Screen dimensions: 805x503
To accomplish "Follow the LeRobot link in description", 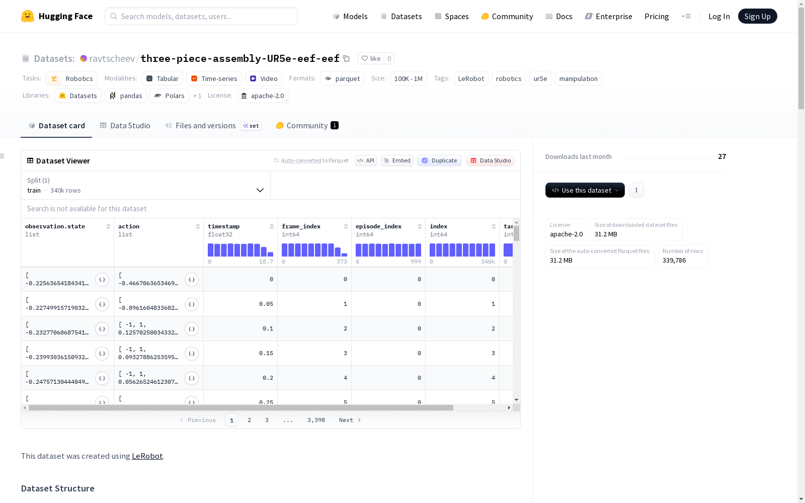I will [x=147, y=456].
